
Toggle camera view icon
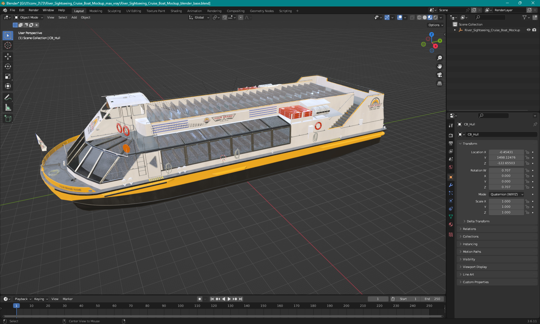tap(440, 75)
